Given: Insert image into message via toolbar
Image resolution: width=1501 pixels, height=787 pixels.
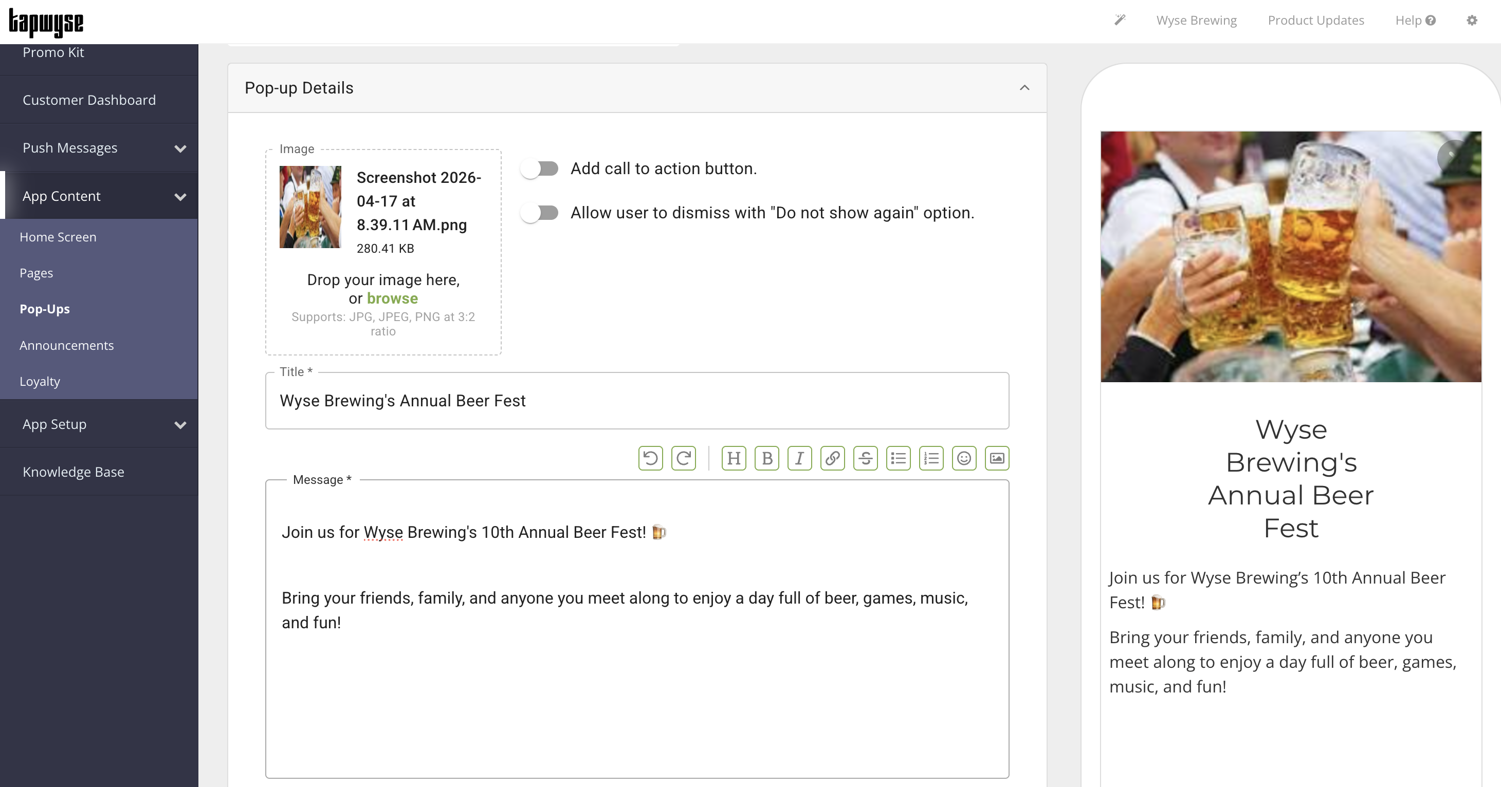Looking at the screenshot, I should [x=997, y=458].
